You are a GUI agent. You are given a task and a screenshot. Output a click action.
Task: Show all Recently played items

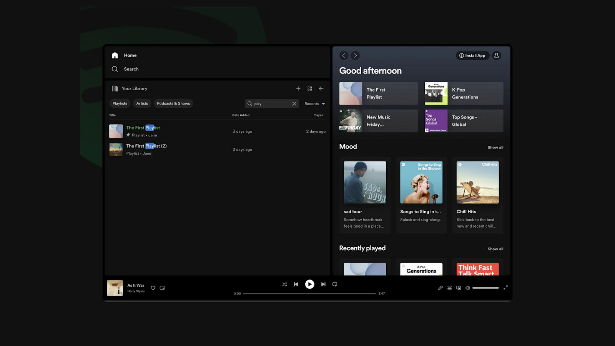click(x=495, y=249)
